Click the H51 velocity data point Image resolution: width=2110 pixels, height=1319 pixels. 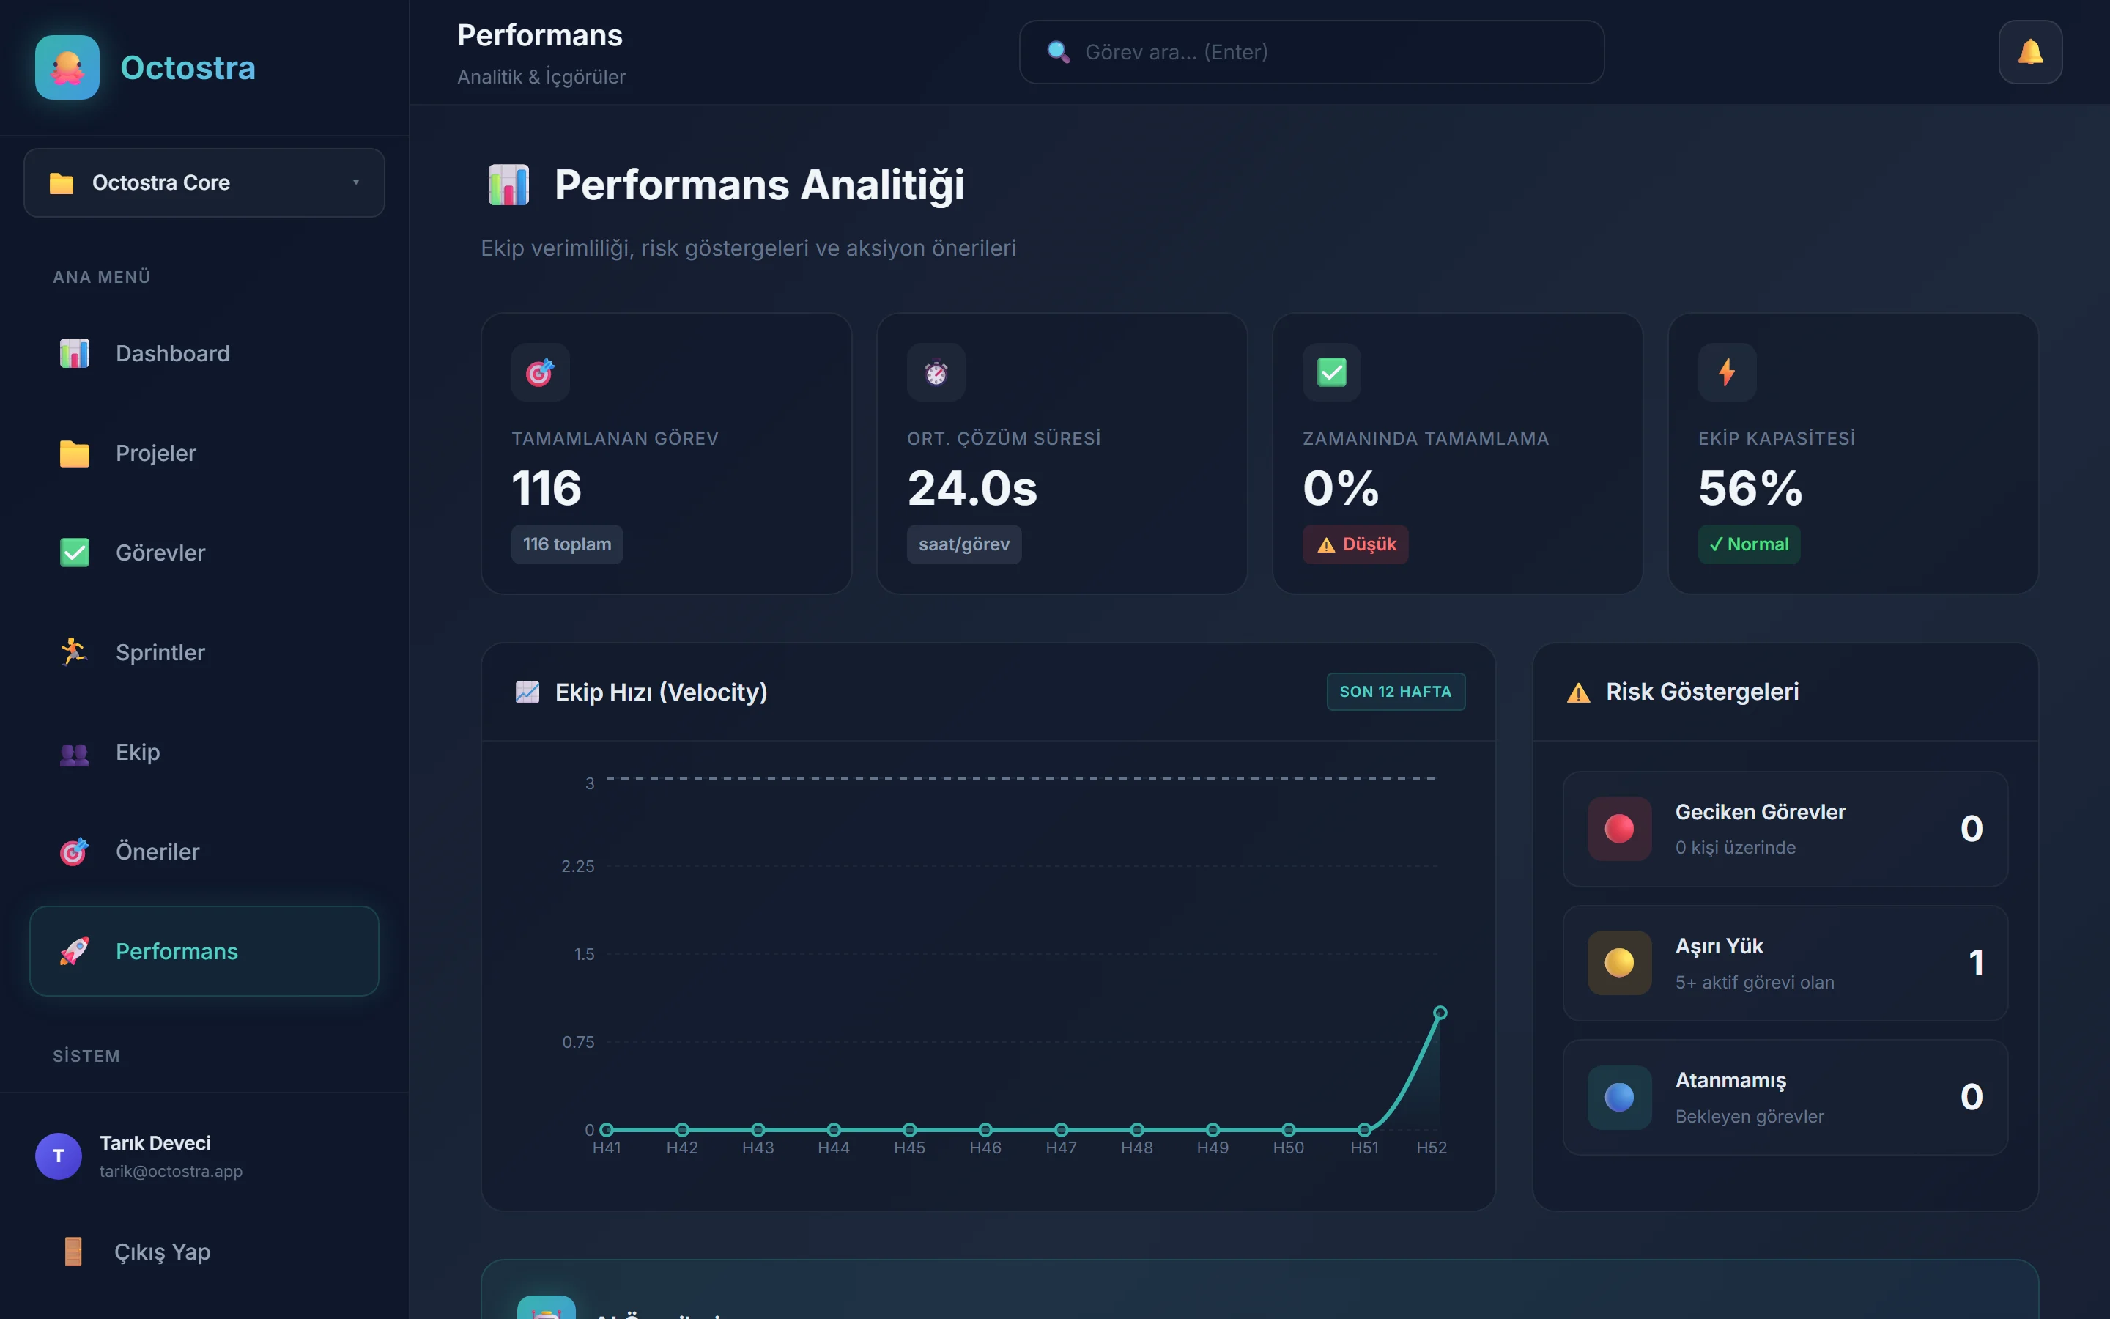tap(1364, 1130)
